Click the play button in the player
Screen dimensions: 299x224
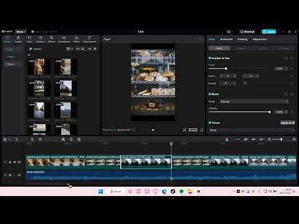[153, 130]
